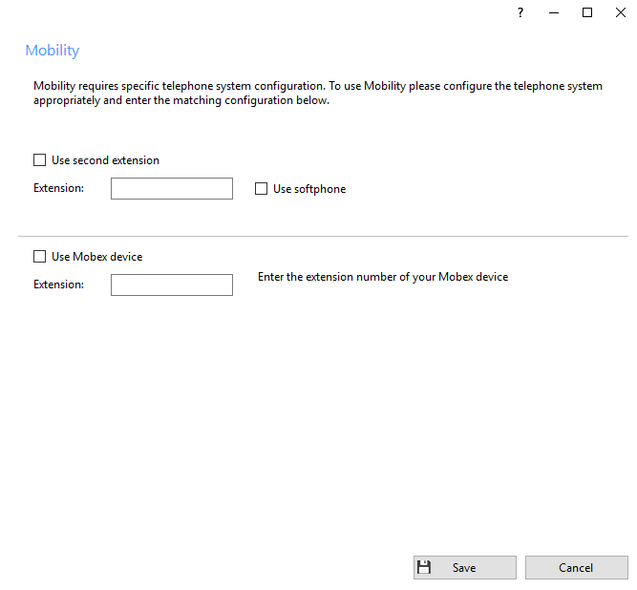
Task: Cancel the Mobility dialog
Action: coord(577,567)
